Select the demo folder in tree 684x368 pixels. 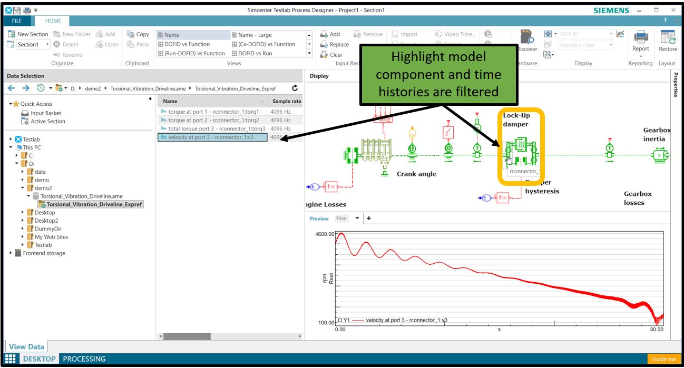[42, 180]
